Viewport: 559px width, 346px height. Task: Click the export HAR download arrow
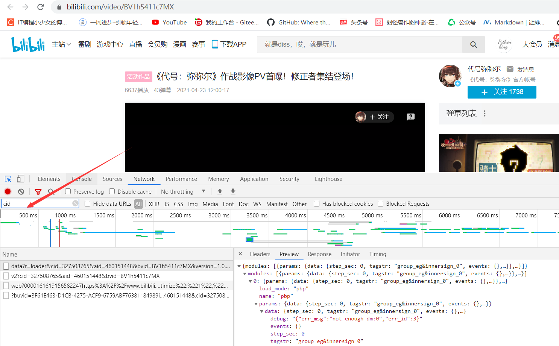(x=233, y=191)
